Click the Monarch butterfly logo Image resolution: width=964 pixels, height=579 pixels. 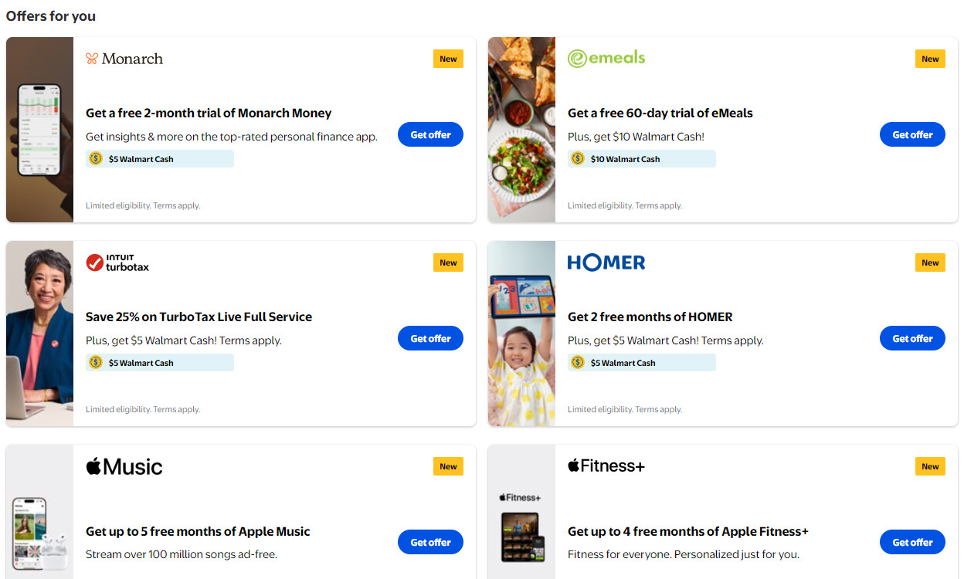[x=92, y=59]
